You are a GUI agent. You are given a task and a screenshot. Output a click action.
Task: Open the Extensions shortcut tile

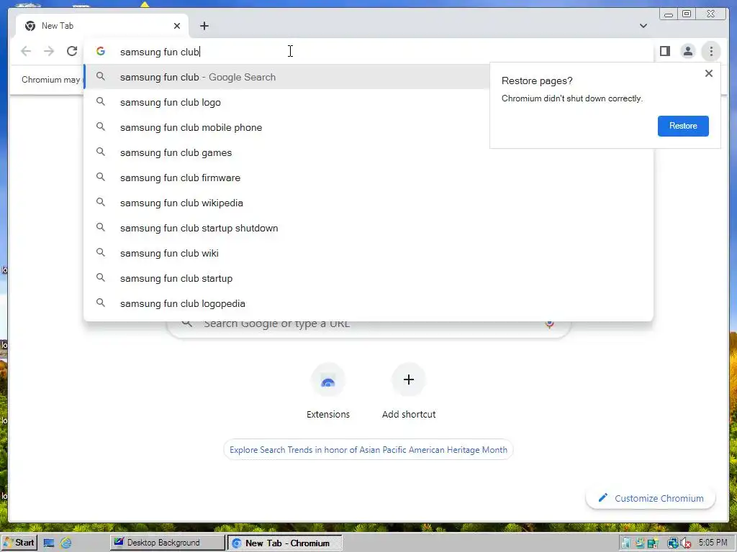[328, 391]
